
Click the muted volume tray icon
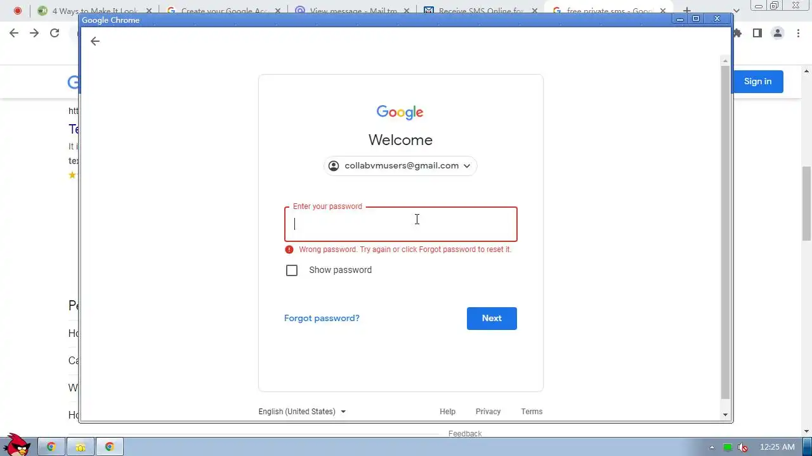(x=743, y=447)
